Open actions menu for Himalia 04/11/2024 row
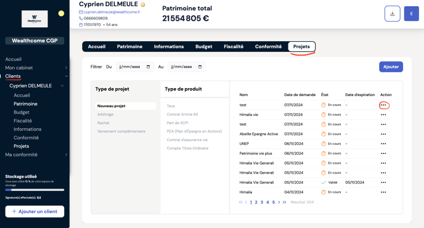The height and width of the screenshot is (228, 424). 383,192
